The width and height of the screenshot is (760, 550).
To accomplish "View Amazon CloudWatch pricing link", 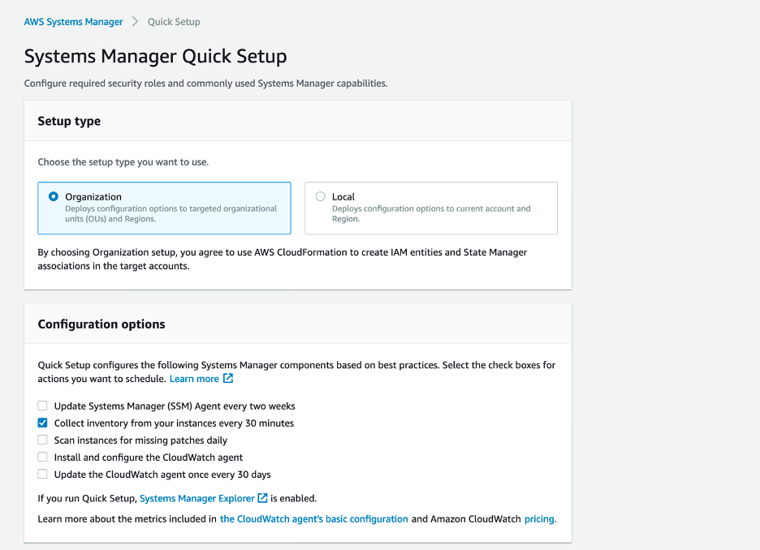I will [540, 518].
